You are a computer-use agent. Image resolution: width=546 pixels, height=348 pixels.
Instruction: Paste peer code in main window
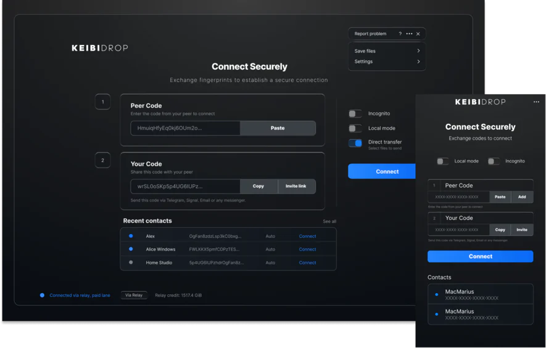click(278, 128)
